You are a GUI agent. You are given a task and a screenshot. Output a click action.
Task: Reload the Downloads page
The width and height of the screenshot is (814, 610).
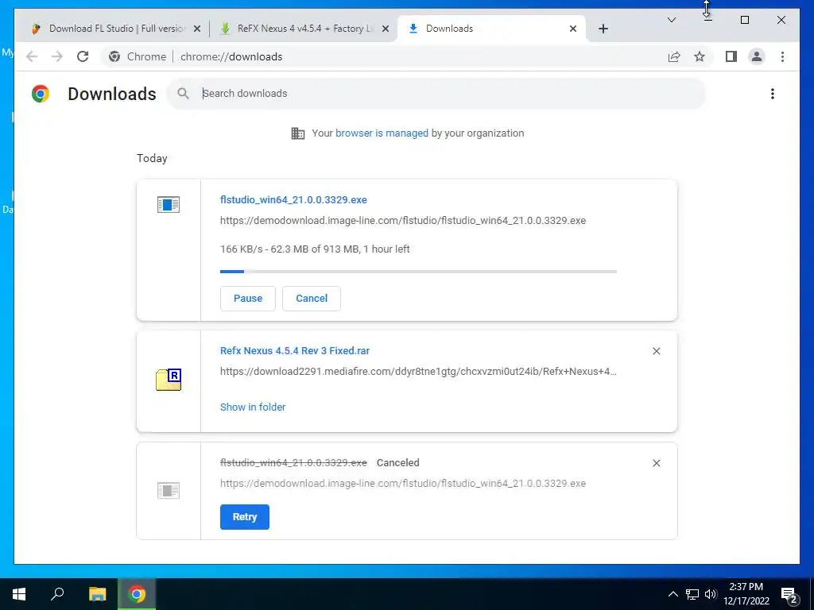[x=83, y=56]
